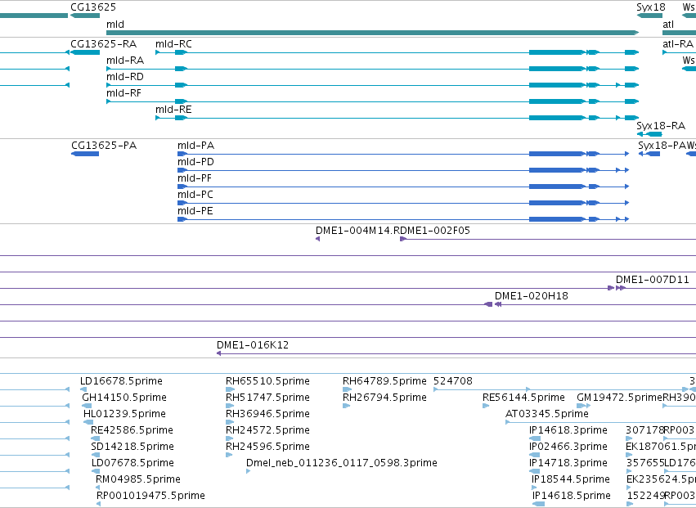Click the RH24572.5prime EST label
Image resolution: width=696 pixels, height=508 pixels.
pos(267,430)
